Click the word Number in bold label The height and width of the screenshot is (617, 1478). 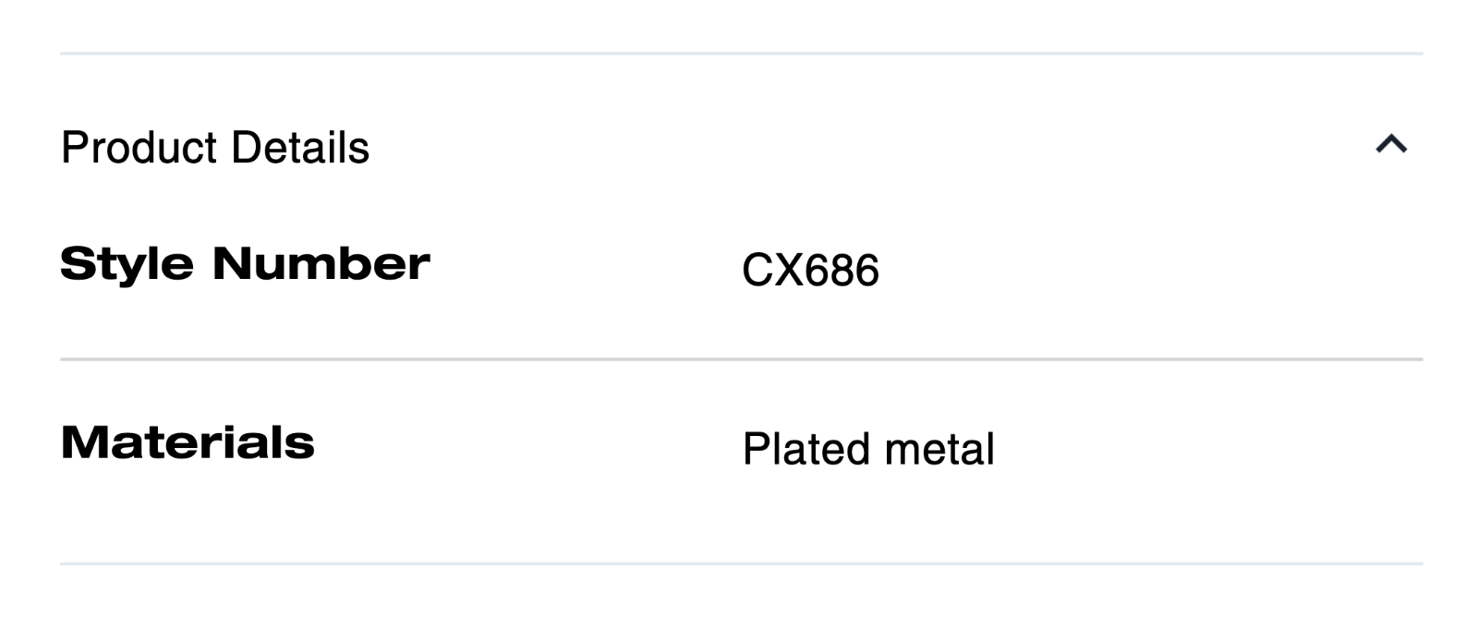(x=321, y=264)
